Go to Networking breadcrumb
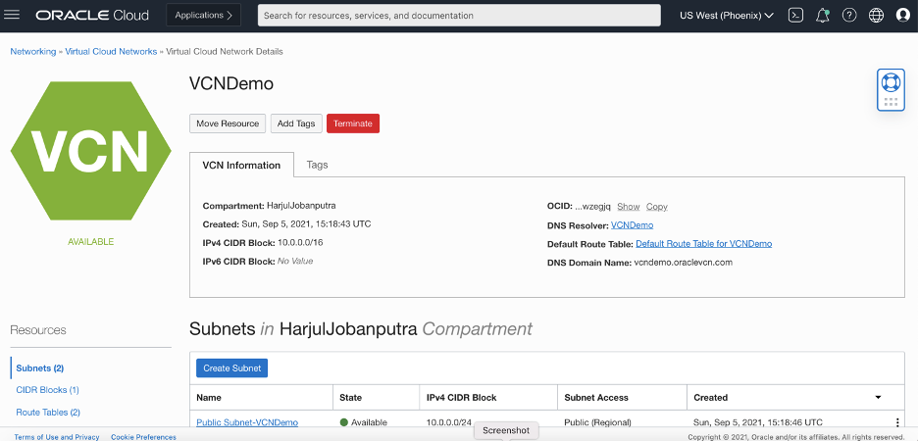The height and width of the screenshot is (441, 918). coord(32,52)
